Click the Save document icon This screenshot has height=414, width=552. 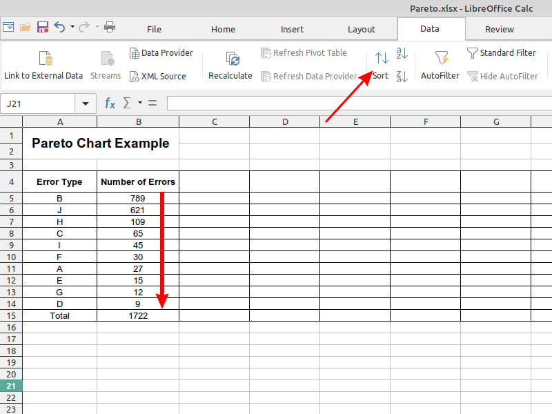43,27
